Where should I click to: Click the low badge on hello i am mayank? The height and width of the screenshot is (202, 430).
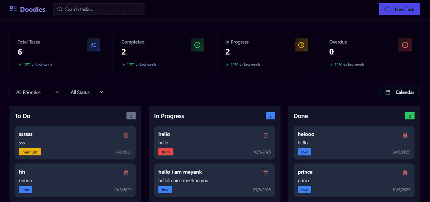165,190
